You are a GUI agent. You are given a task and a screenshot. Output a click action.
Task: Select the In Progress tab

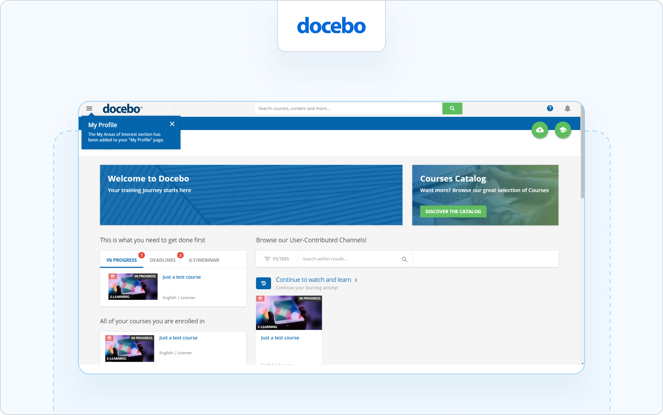[x=122, y=260]
